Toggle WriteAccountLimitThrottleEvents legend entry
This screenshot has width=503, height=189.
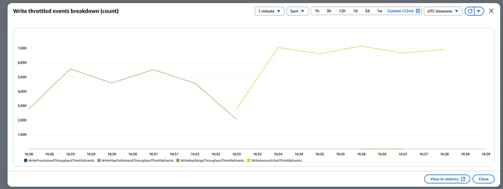click(274, 160)
